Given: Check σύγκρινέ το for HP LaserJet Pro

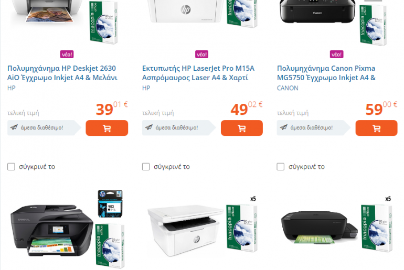Looking at the screenshot, I should pyautogui.click(x=146, y=167).
